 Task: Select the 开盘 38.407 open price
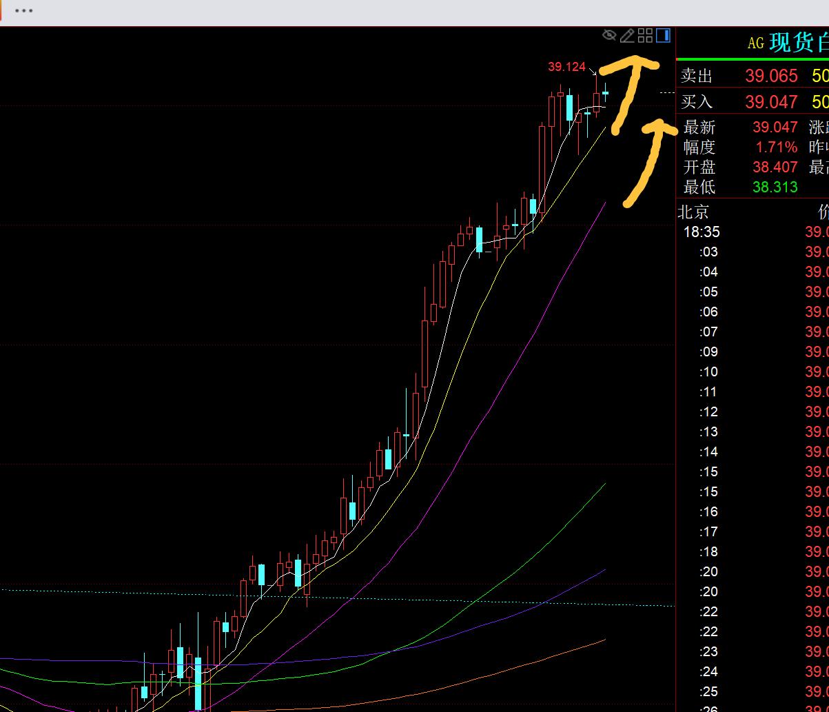[x=775, y=167]
